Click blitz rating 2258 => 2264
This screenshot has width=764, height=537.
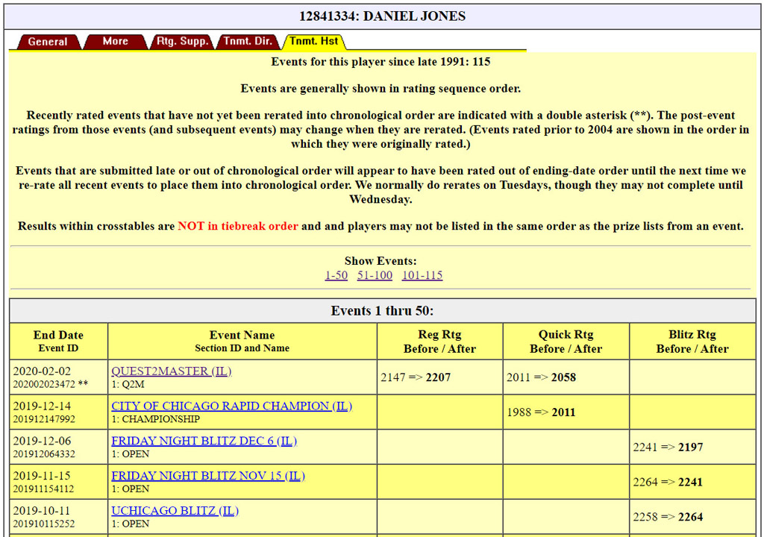click(x=668, y=517)
